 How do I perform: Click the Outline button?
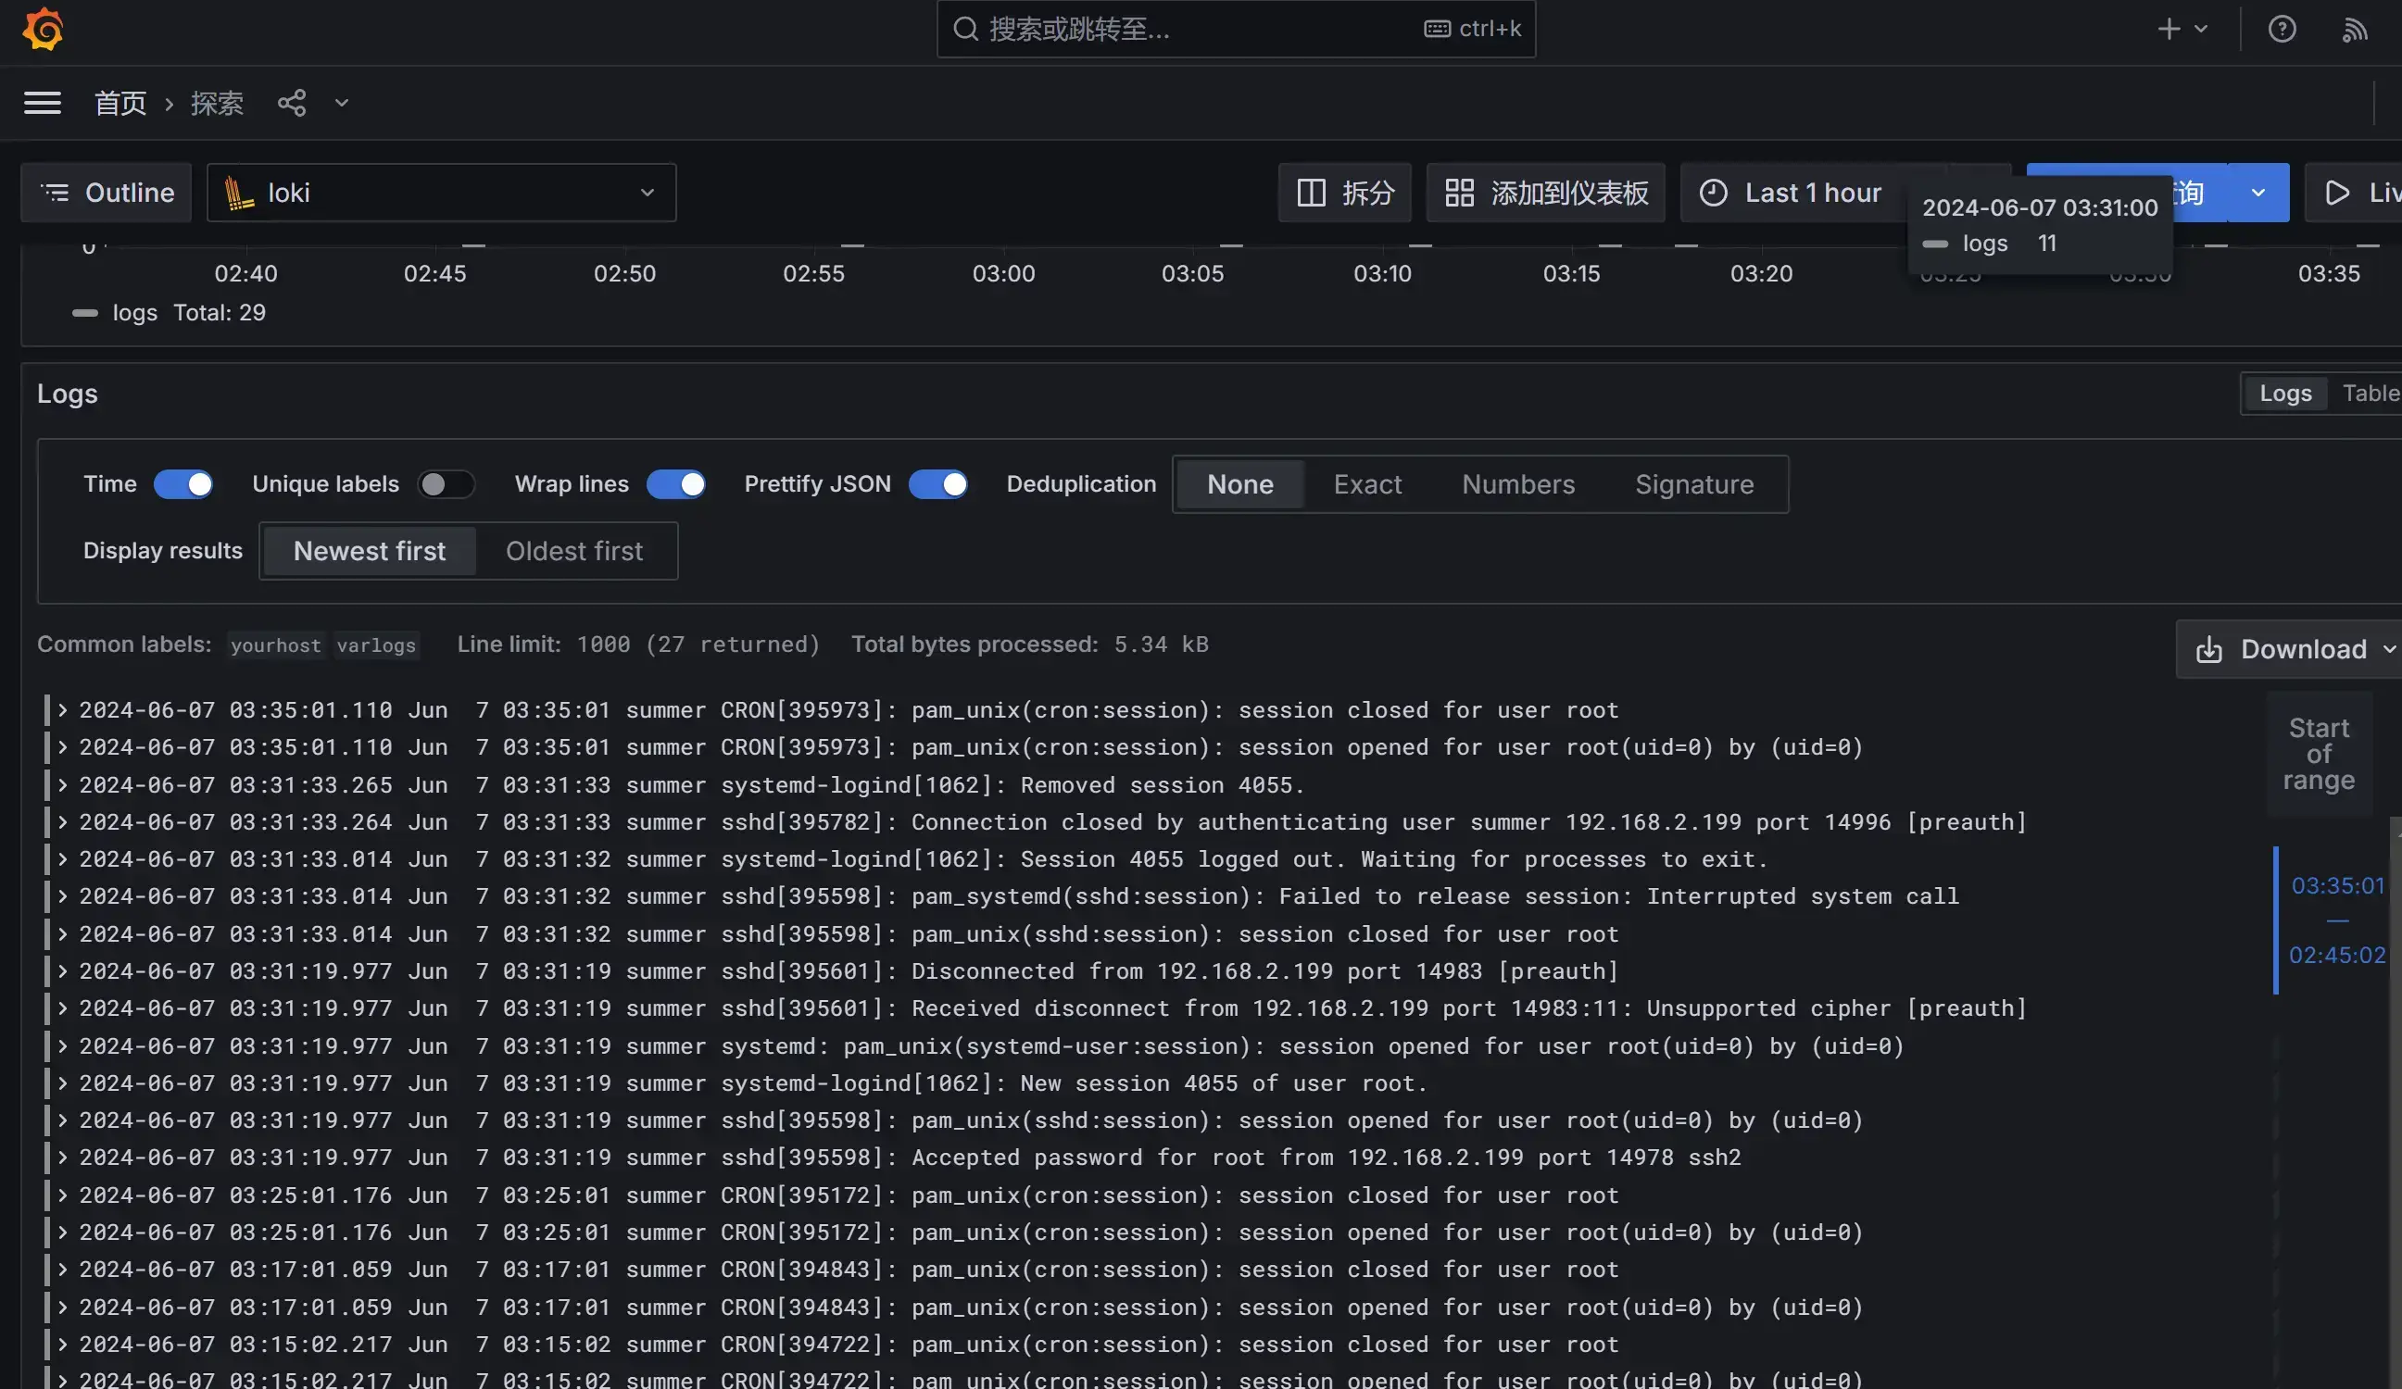coord(107,193)
